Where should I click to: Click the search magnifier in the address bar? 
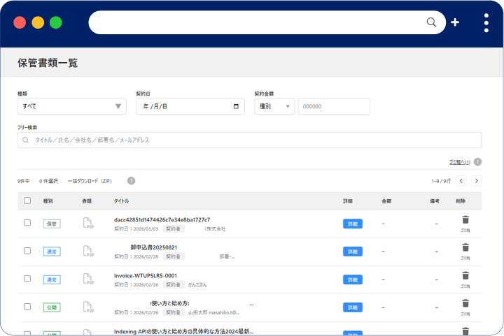tap(431, 22)
